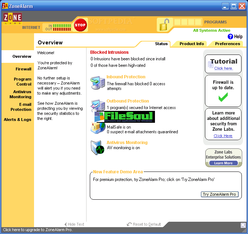The width and height of the screenshot is (248, 234).
Task: Click the Help label
Action: [238, 36]
